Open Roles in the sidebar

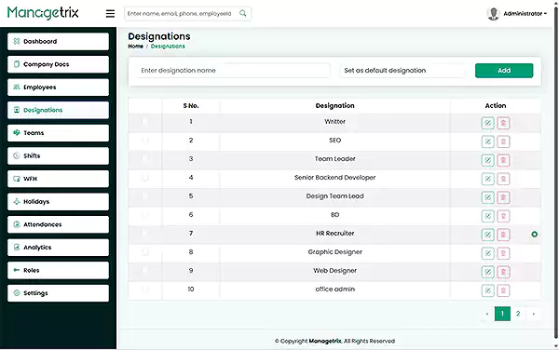[58, 270]
